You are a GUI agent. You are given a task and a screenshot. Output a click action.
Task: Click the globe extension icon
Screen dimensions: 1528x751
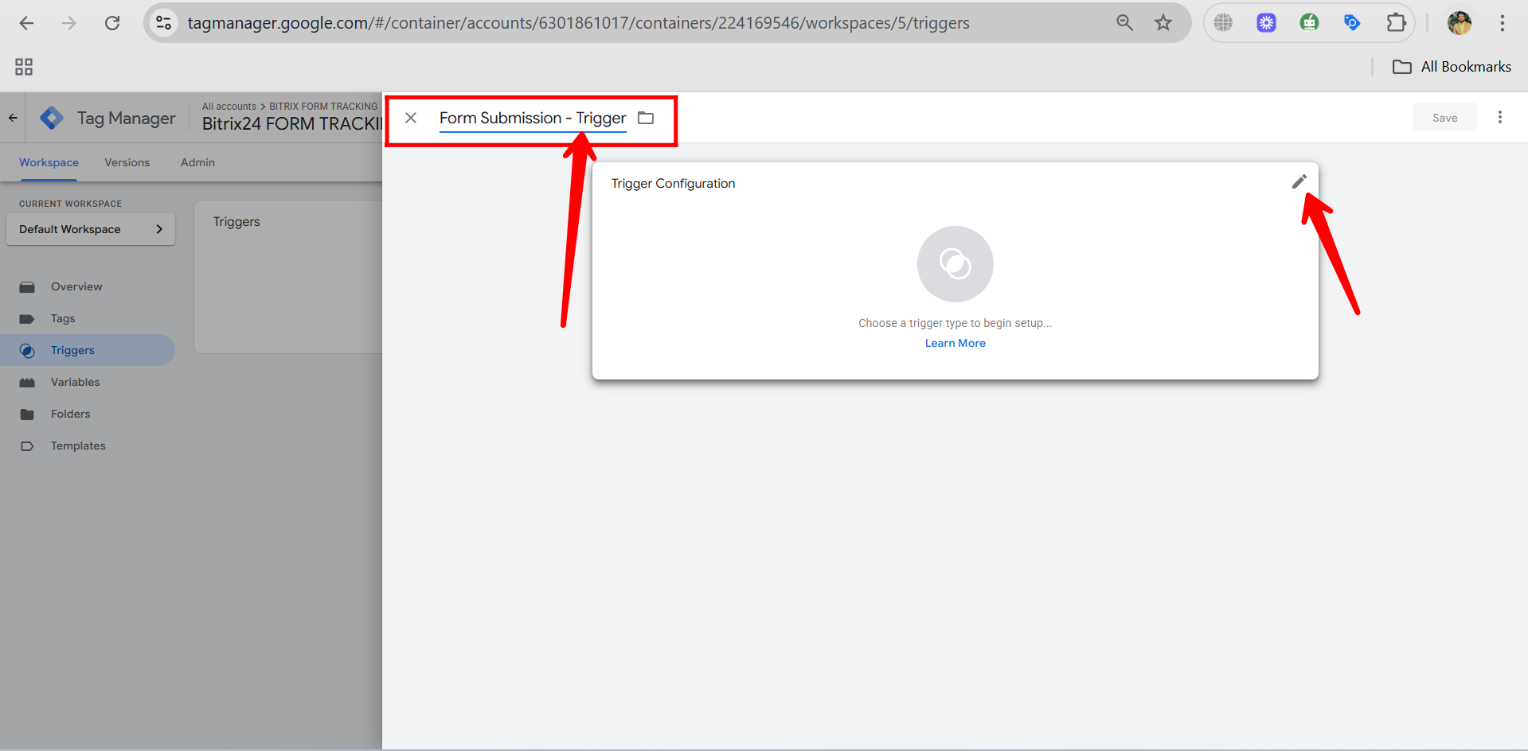click(1223, 23)
